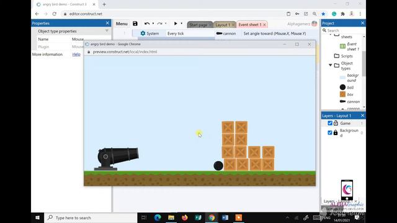Select the Event sheet 1 tab

point(249,25)
